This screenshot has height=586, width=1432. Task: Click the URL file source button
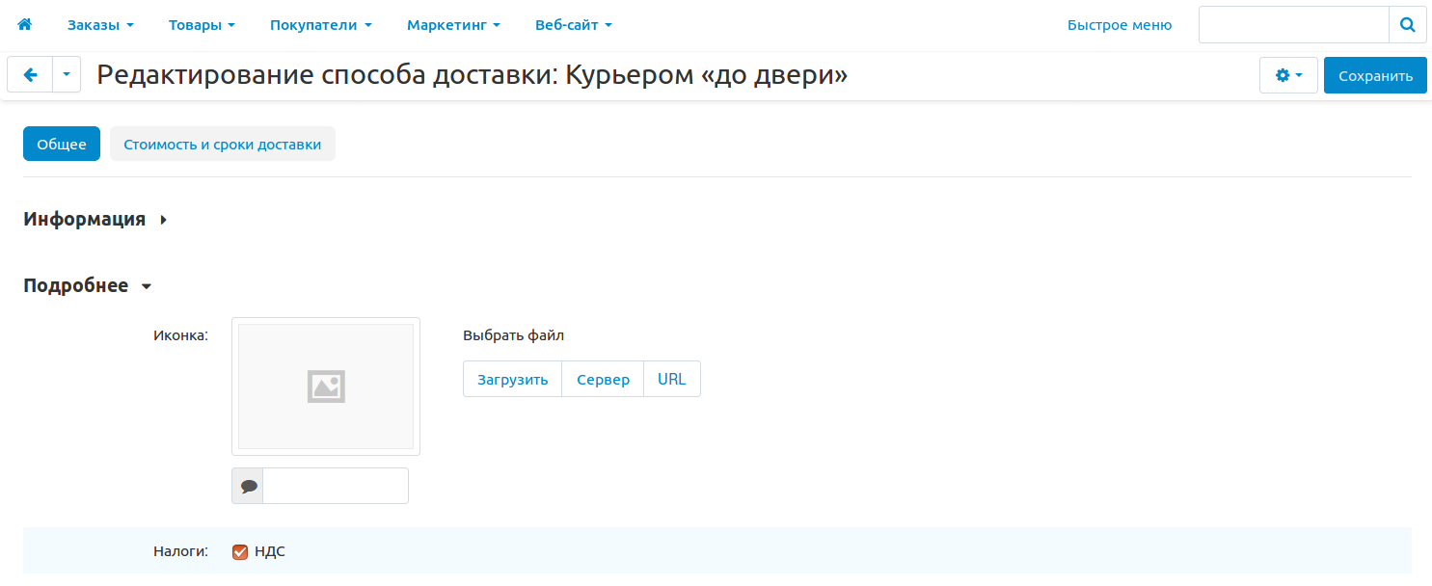[671, 379]
